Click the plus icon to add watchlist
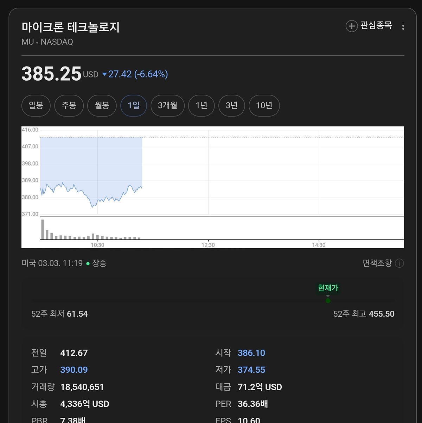 [x=351, y=26]
